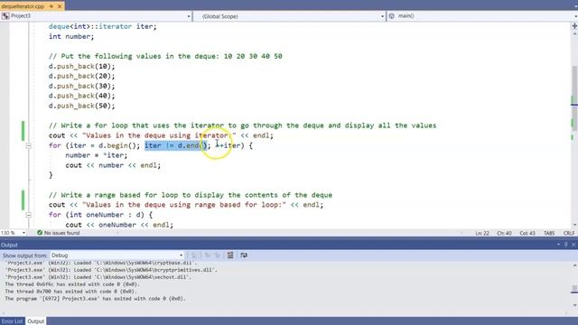Toggle word wrap in Output window
This screenshot has width=578, height=325.
[x=244, y=255]
